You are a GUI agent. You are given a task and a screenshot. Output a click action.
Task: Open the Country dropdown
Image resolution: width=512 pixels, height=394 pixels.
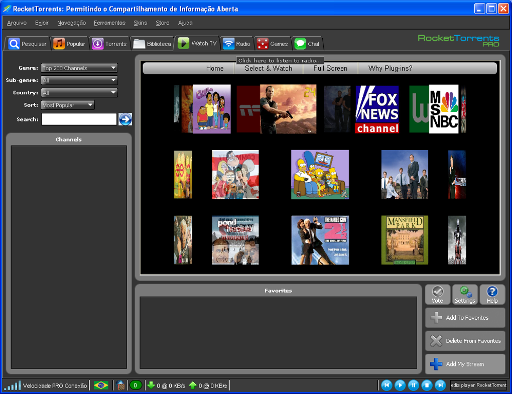79,93
